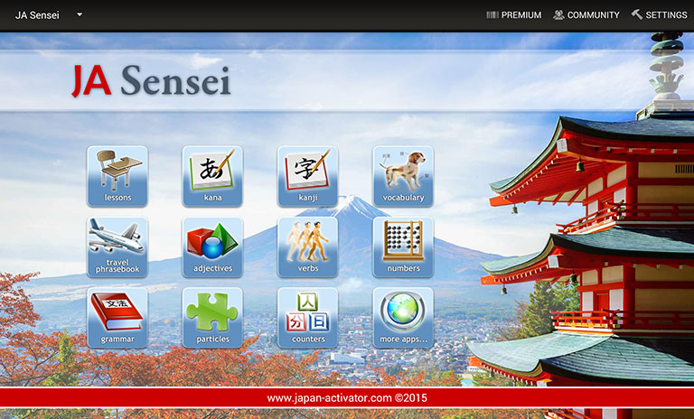The width and height of the screenshot is (694, 419).
Task: Expand the JA Sensei dropdown arrow
Action: click(x=80, y=14)
